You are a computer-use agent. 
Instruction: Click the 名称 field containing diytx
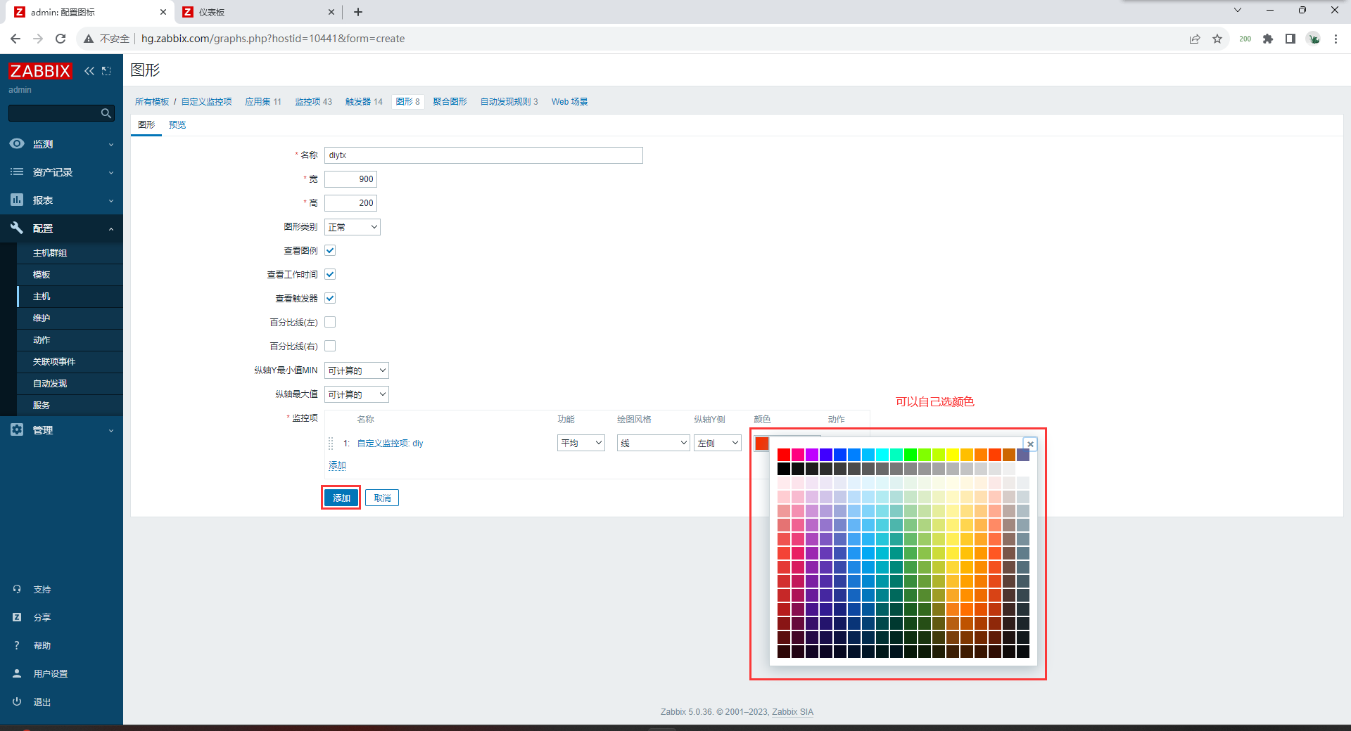point(483,155)
